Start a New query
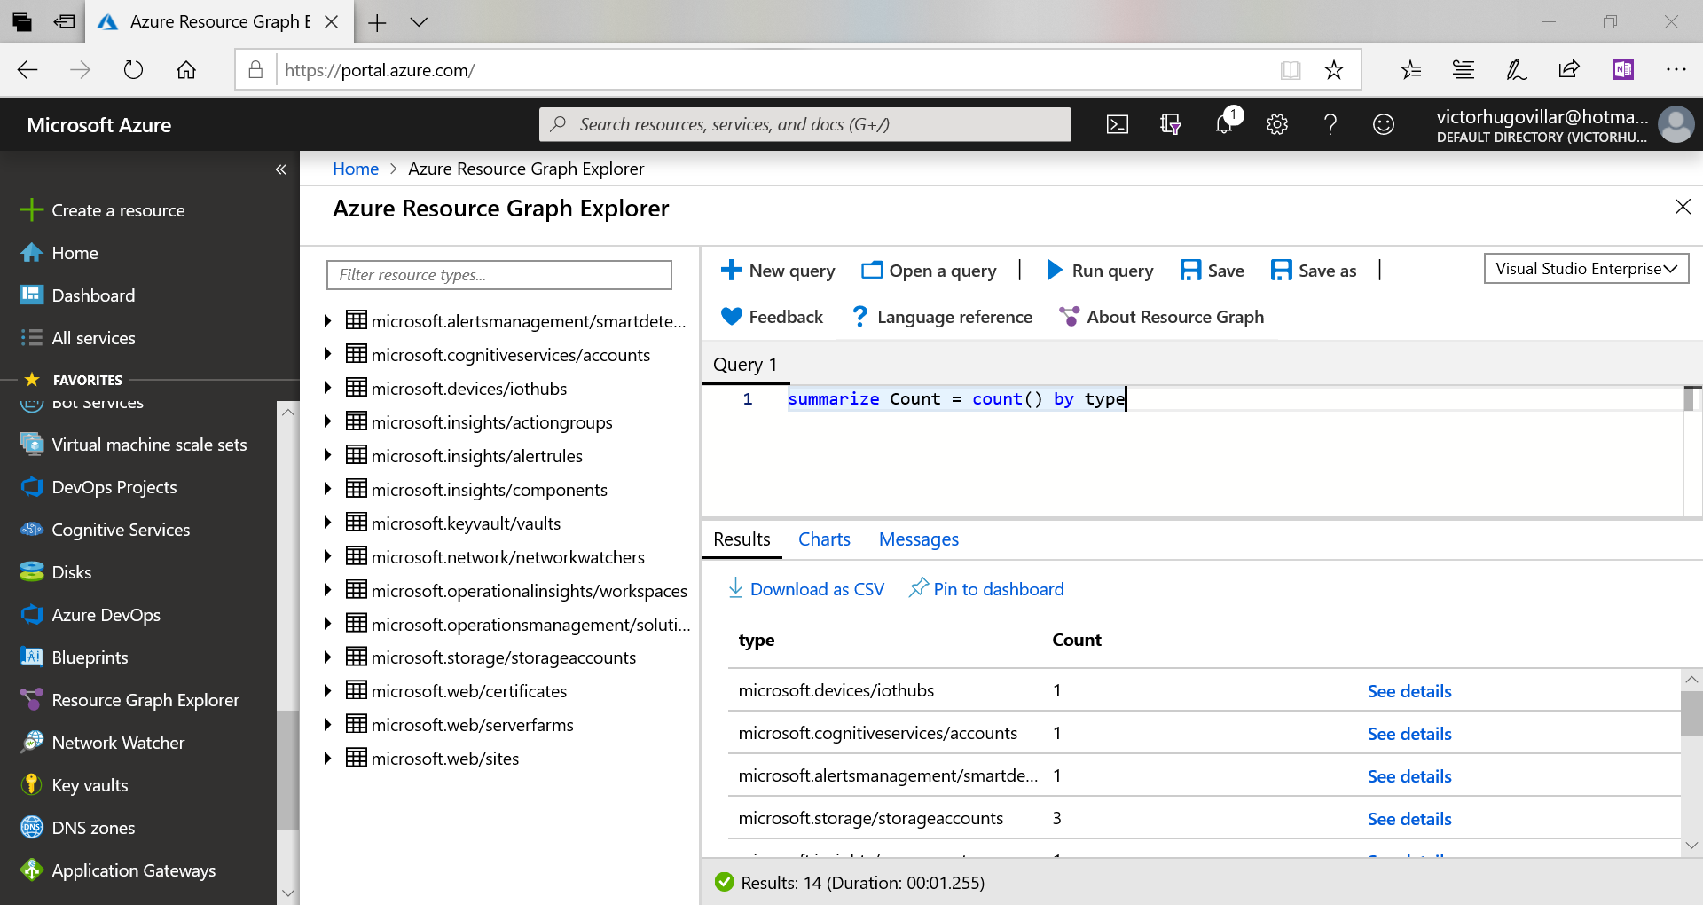Screen dimensions: 1703x905 coord(777,271)
